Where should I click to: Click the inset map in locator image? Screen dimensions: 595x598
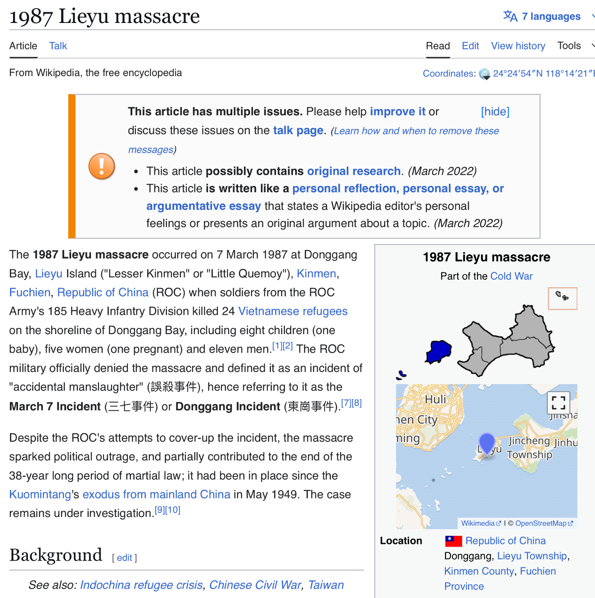pos(563,299)
